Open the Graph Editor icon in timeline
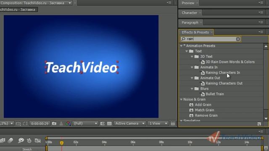269x151 pixels. pos(37,141)
